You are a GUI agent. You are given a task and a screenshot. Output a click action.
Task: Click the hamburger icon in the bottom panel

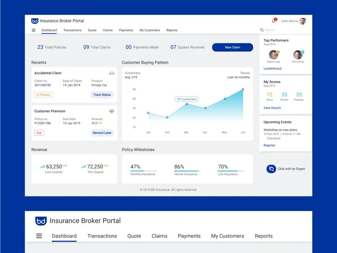[x=39, y=236]
